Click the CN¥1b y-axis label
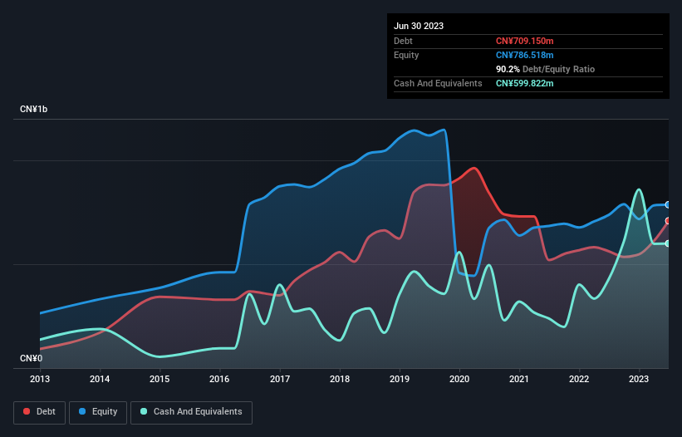This screenshot has width=682, height=437. pos(33,109)
